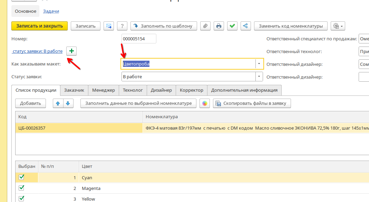This screenshot has width=369, height=202.
Task: Click the green plus button beside status link
Action: point(71,51)
